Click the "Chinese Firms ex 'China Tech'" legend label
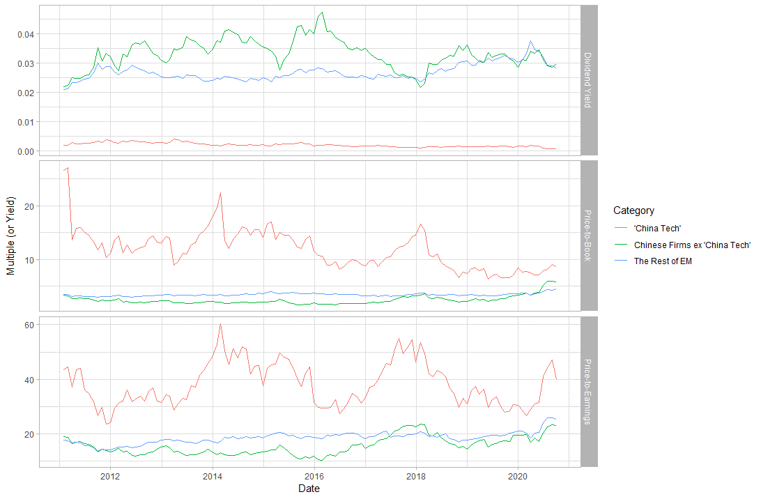The width and height of the screenshot is (761, 499). (692, 245)
